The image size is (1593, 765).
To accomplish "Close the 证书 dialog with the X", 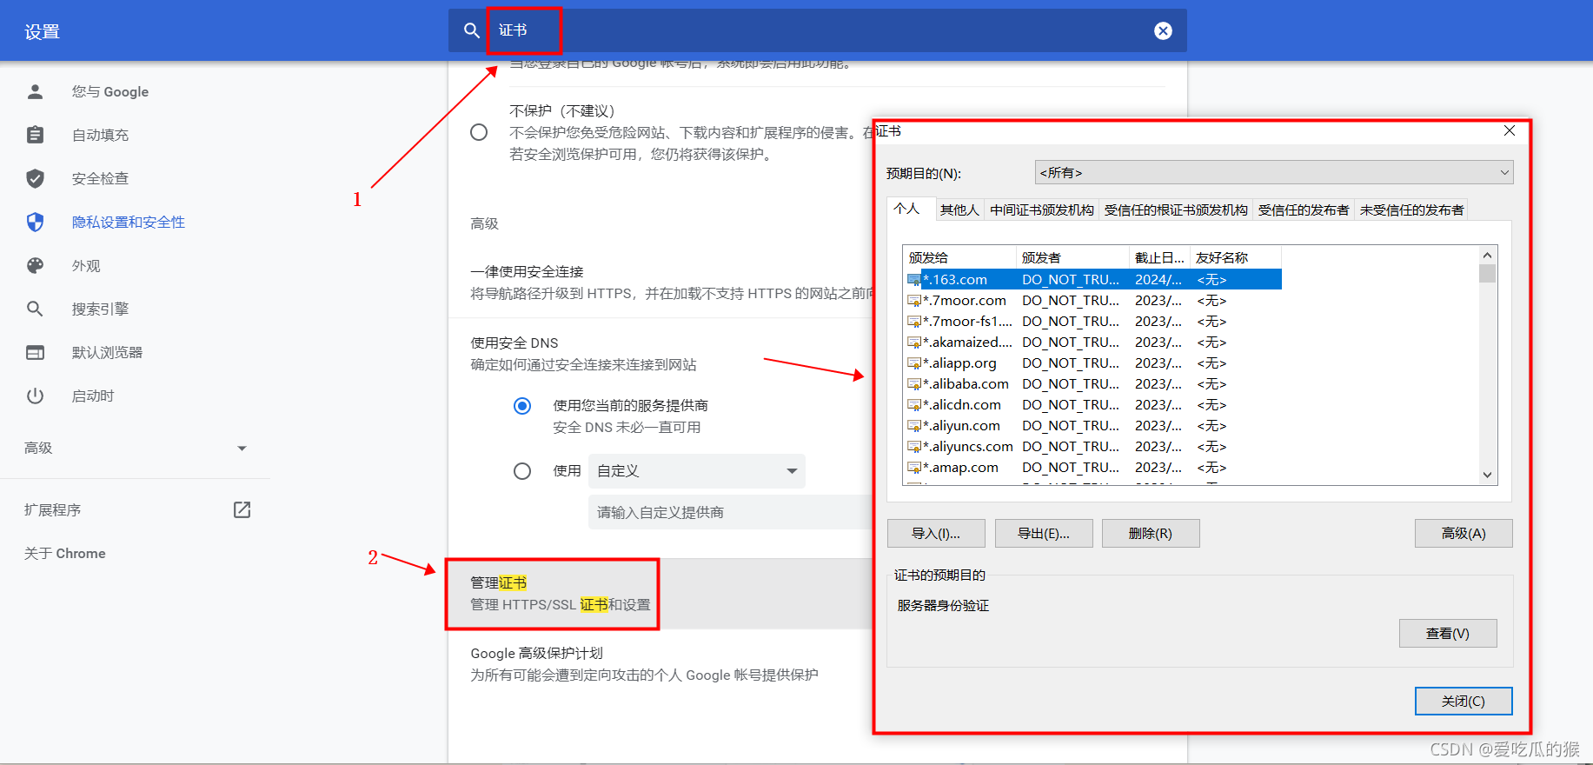I will click(x=1510, y=130).
